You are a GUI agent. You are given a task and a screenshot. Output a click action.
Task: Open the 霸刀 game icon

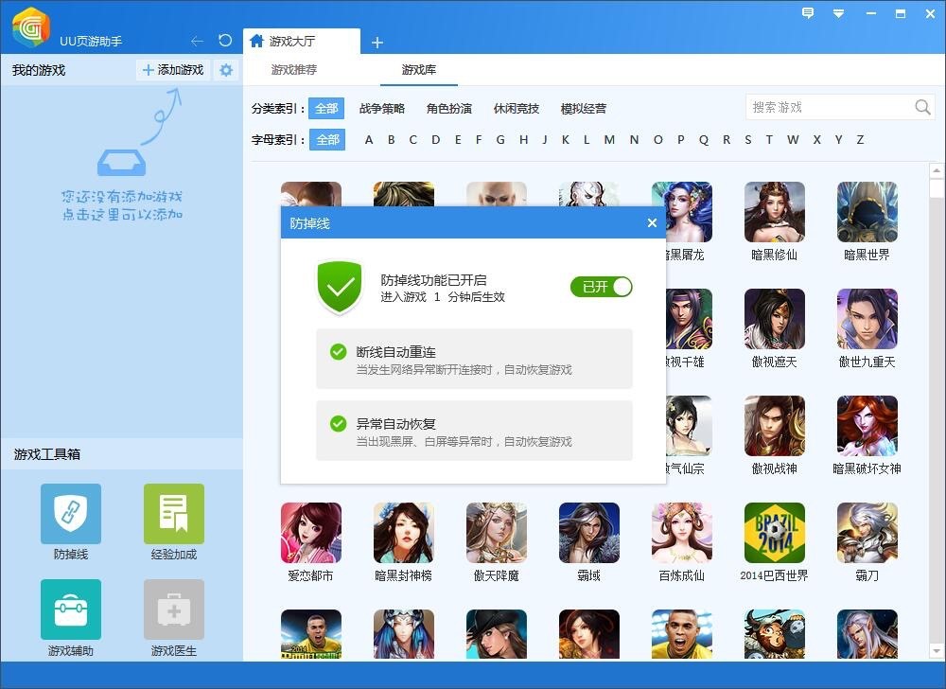[x=867, y=533]
